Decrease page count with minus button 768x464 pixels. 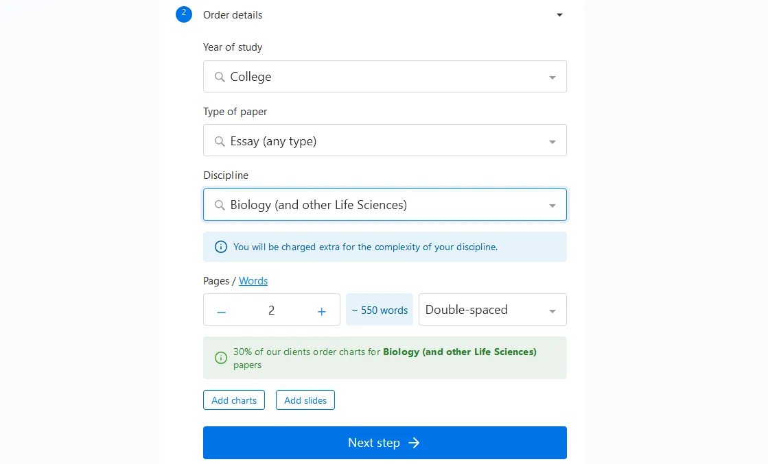tap(222, 311)
